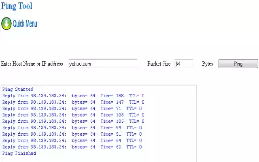The height and width of the screenshot is (162, 259).
Task: Click the 'Ping Finished' output line
Action: tap(19, 153)
